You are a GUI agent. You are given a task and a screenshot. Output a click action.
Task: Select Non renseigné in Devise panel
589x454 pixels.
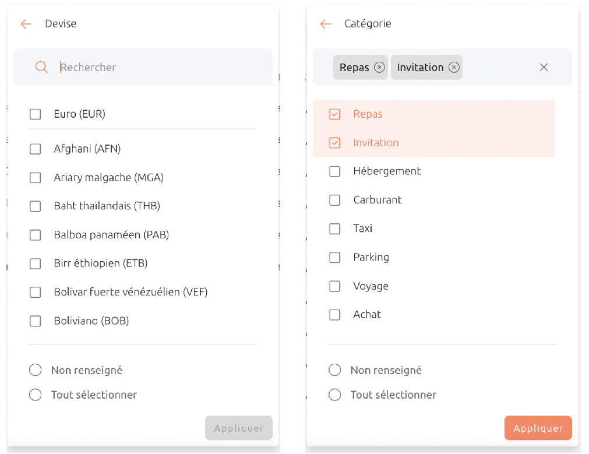click(x=36, y=370)
